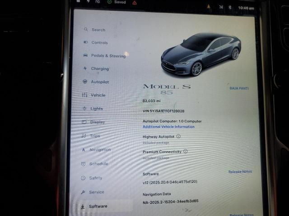Open the Vehicle settings section
The width and height of the screenshot is (289, 216).
(98, 95)
